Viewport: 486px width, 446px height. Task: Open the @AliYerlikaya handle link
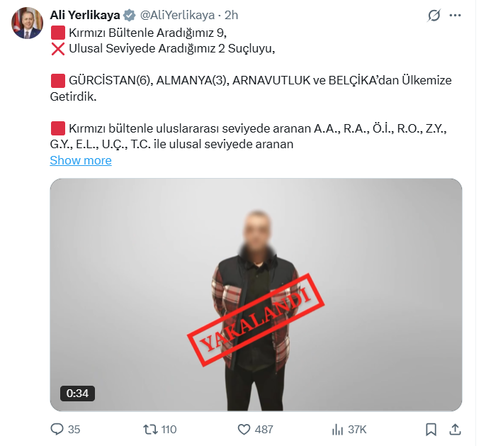click(x=177, y=15)
